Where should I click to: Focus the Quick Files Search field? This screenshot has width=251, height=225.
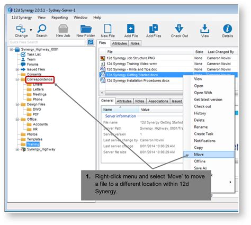point(47,42)
